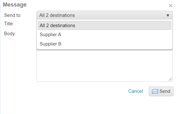This screenshot has width=176, height=114.
Task: Click the Send to dropdown arrow
Action: (x=168, y=15)
